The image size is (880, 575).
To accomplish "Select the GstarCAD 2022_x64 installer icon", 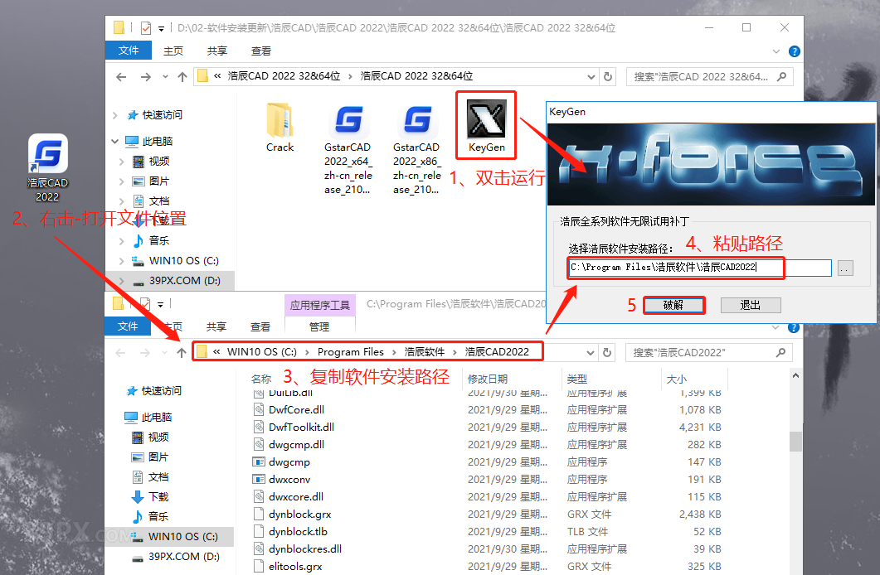I will [x=348, y=120].
